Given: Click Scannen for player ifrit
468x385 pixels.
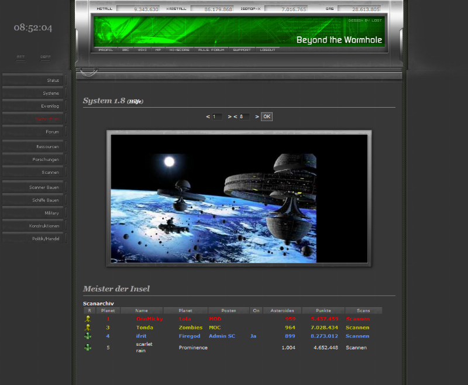Looking at the screenshot, I should 357,336.
